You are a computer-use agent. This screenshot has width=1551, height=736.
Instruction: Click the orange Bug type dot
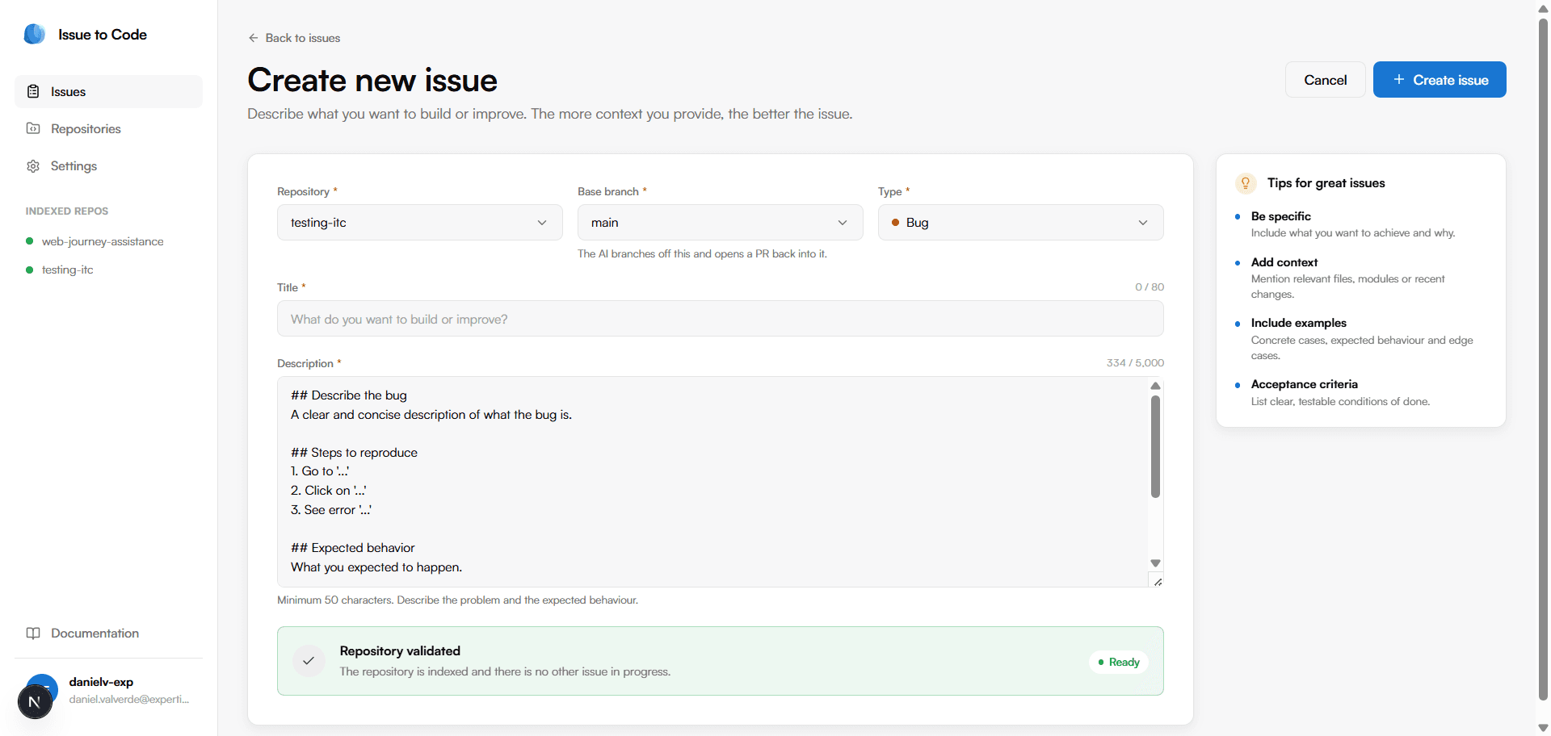(895, 222)
